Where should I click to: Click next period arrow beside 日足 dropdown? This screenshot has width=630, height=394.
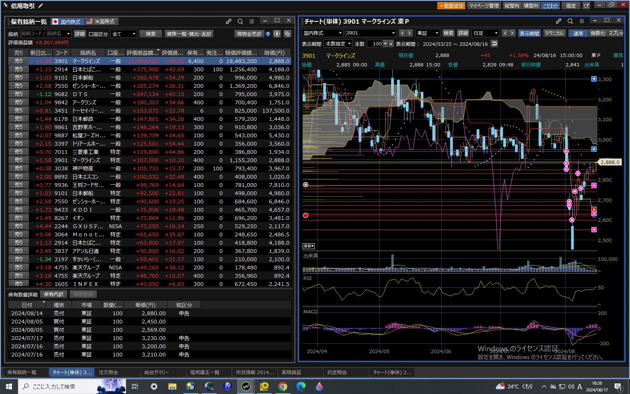512,33
